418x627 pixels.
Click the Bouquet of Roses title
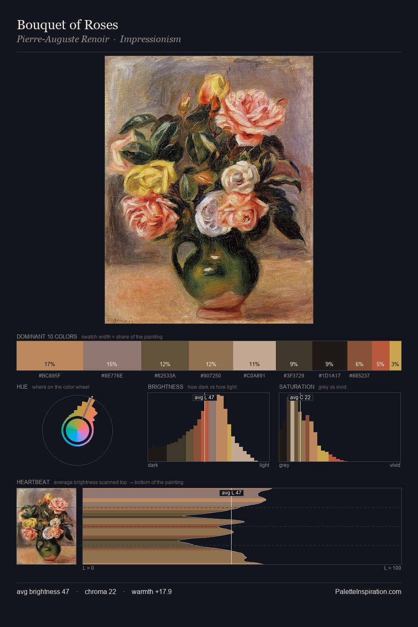(67, 25)
